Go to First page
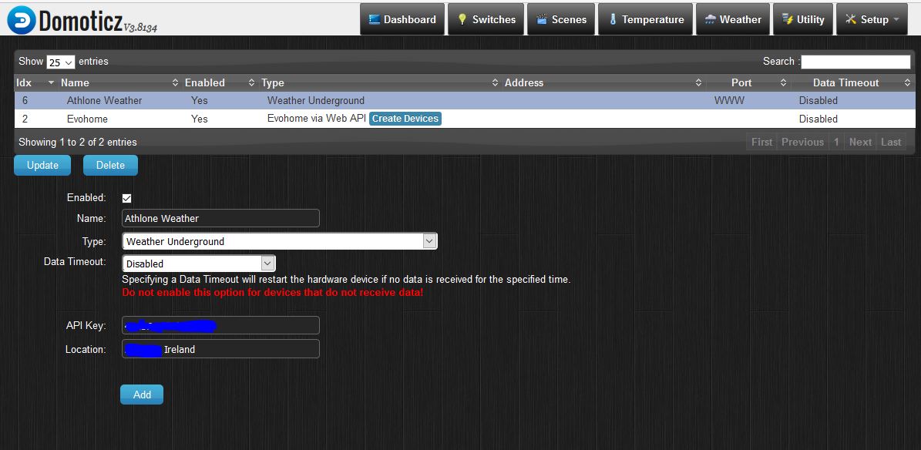921x450 pixels. pyautogui.click(x=761, y=143)
